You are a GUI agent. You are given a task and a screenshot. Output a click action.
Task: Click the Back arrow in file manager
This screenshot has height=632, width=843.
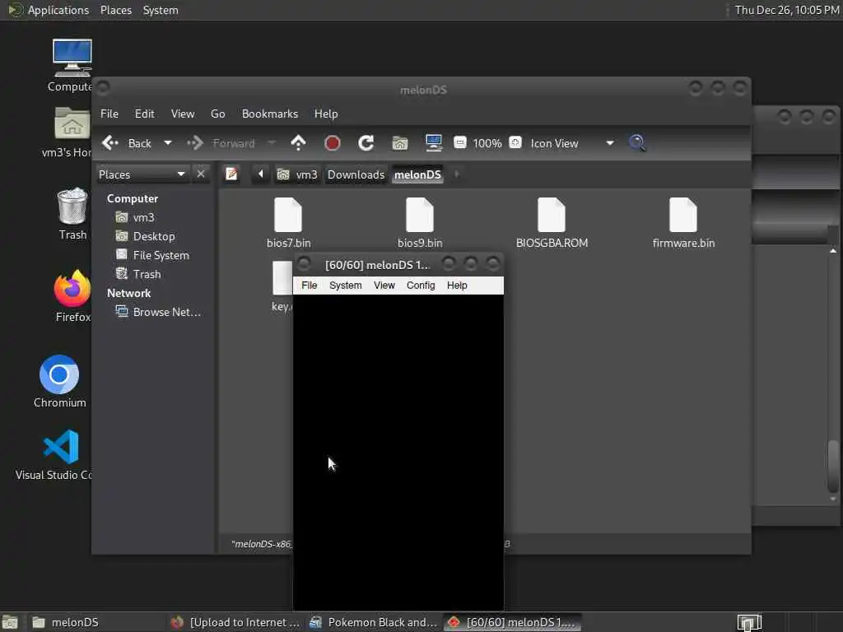(110, 143)
